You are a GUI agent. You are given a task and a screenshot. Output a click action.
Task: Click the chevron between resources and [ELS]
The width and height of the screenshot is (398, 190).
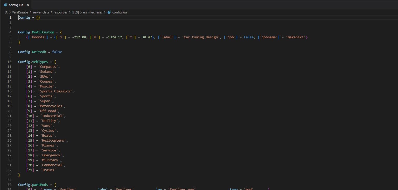click(x=69, y=12)
